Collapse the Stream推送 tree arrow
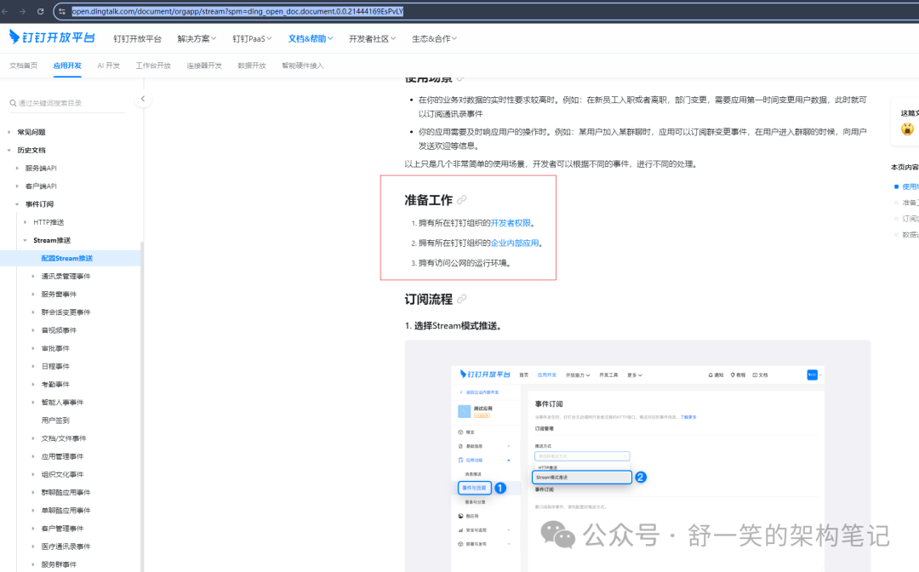Viewport: 919px width, 572px height. click(x=26, y=240)
